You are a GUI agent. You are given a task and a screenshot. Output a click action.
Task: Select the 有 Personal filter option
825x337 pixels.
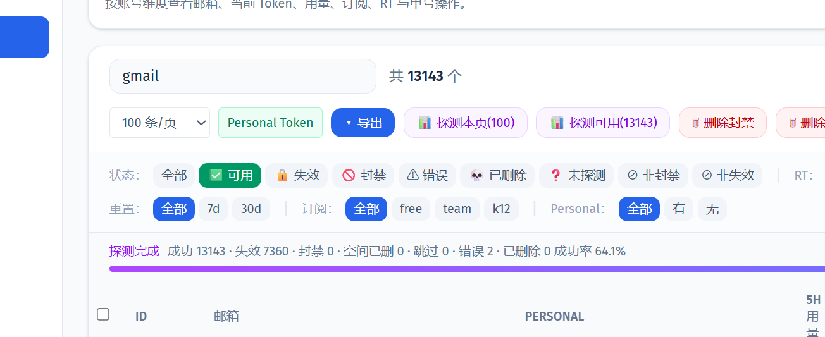(679, 209)
